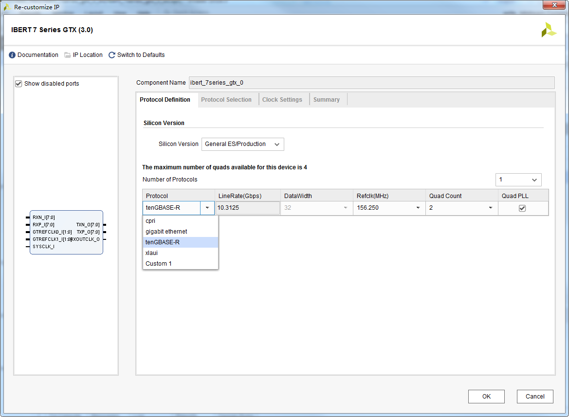Viewport: 569px width, 417px height.
Task: Click the RXOUTCLK_O port in the diagram
Action: (86, 239)
